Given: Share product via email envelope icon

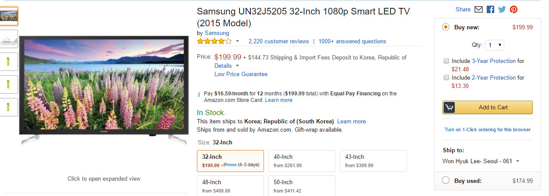Looking at the screenshot, I should click(479, 9).
